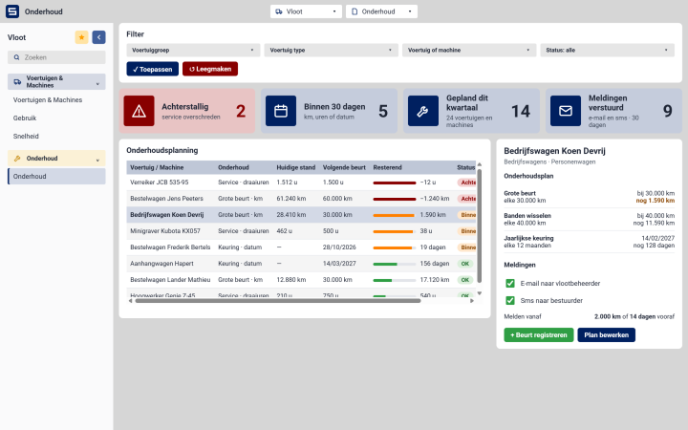Click the star favorite icon in sidebar
The height and width of the screenshot is (430, 688).
(x=81, y=37)
